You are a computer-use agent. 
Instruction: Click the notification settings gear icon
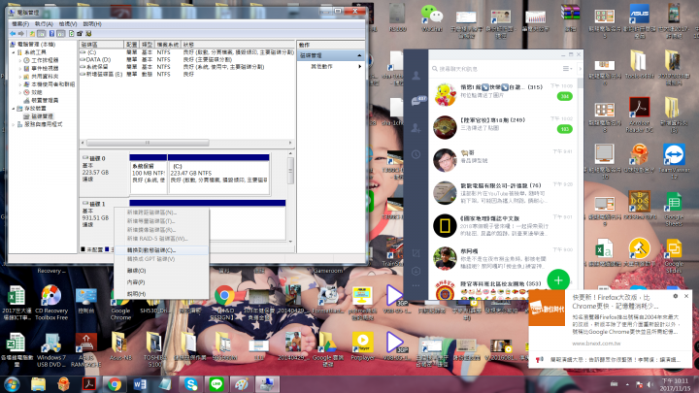tap(676, 296)
